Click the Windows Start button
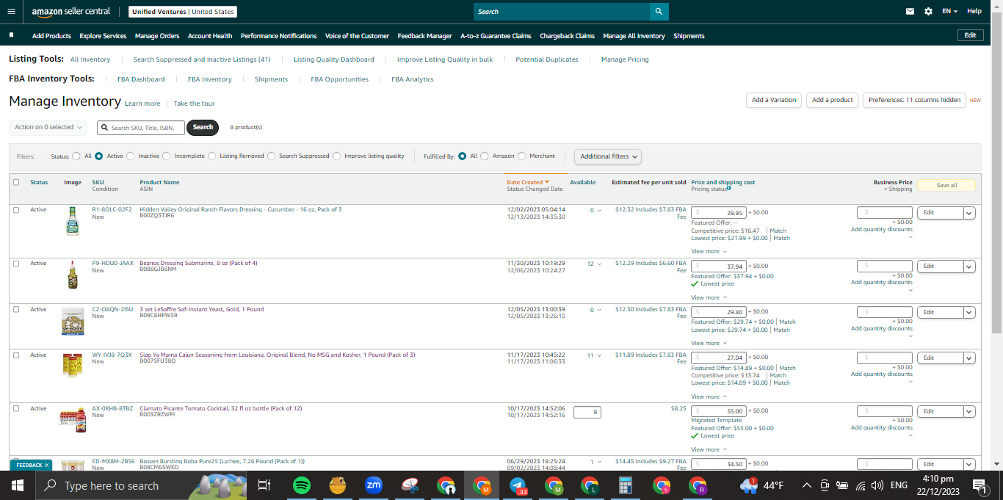 click(x=18, y=485)
